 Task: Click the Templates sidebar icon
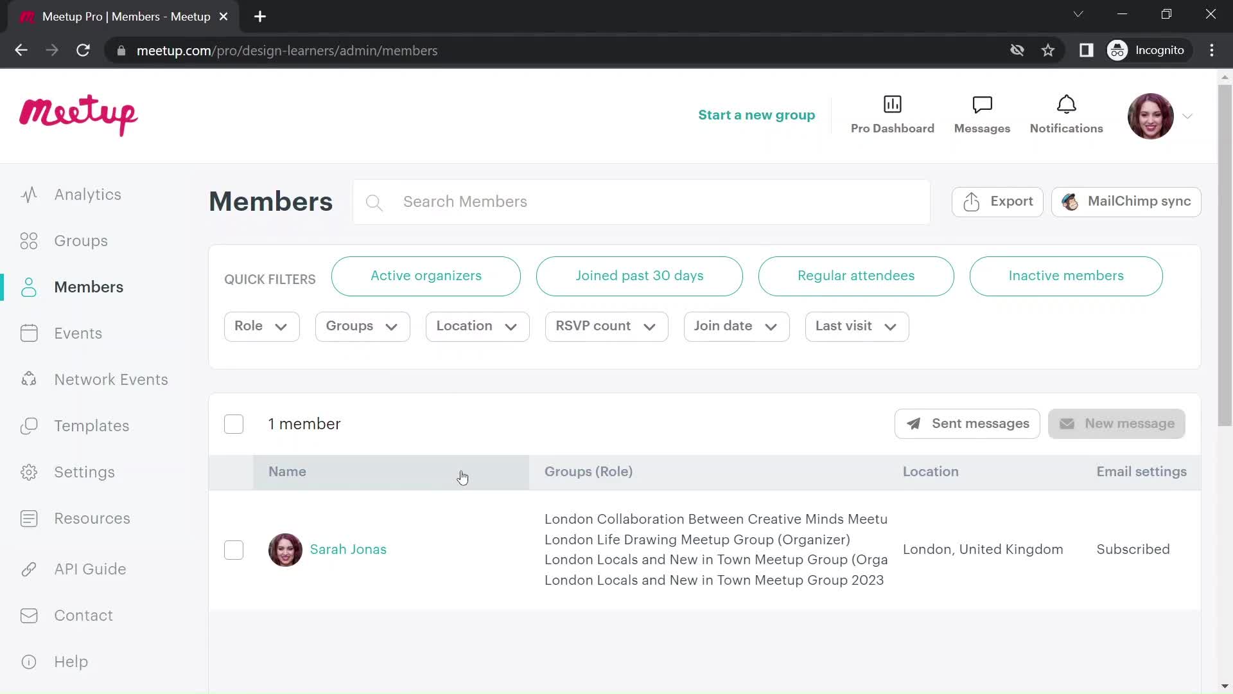point(29,425)
